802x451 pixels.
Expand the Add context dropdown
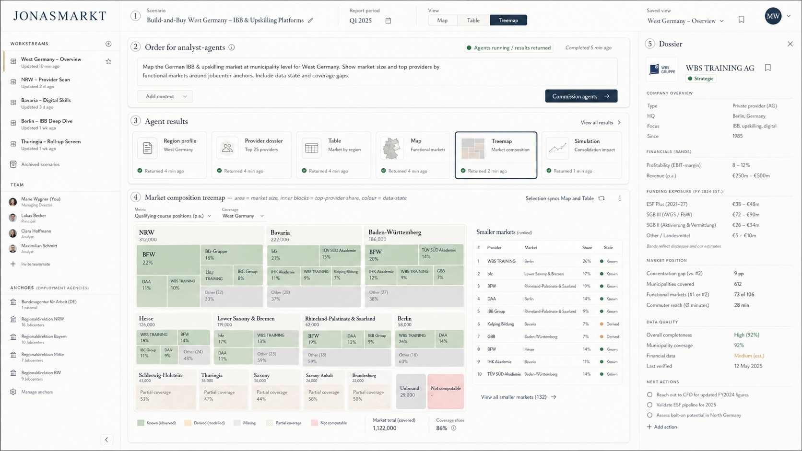[165, 96]
